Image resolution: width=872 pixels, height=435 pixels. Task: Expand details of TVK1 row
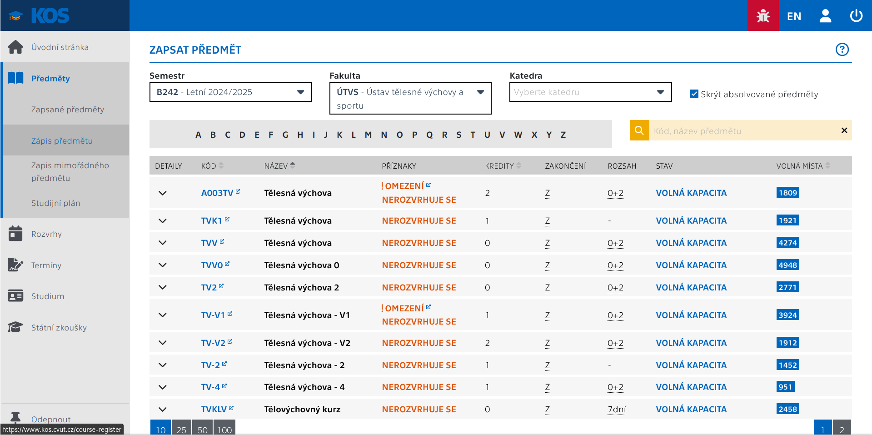[163, 220]
